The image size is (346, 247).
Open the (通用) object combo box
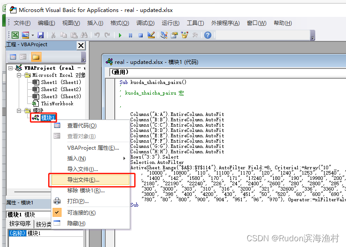pyautogui.click(x=227, y=72)
